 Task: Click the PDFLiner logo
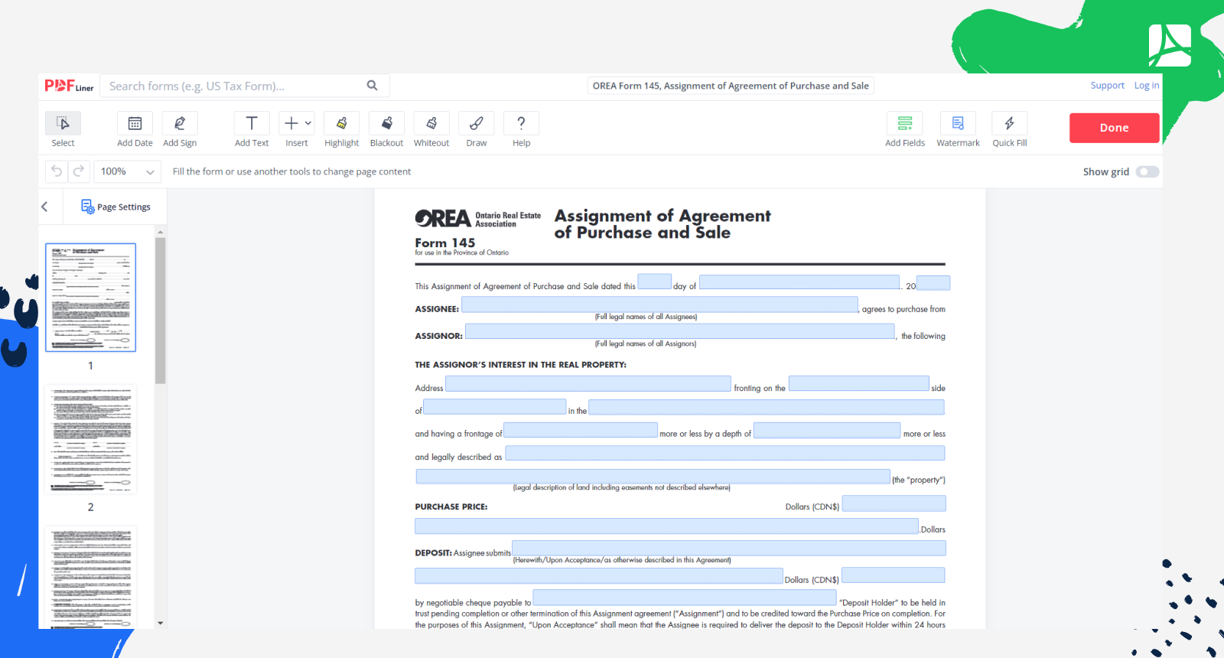69,86
